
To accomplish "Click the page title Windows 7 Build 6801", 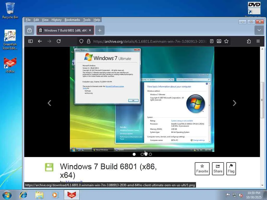I will click(108, 171).
